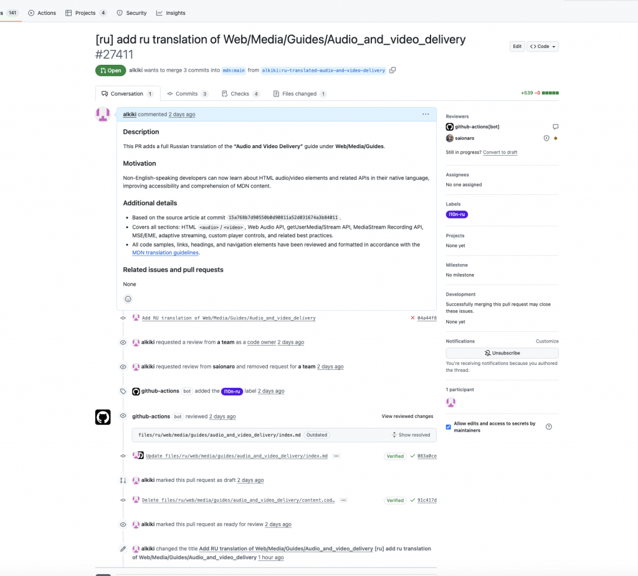The image size is (638, 576).
Task: Open the three-dot comment options menu
Action: click(x=426, y=115)
